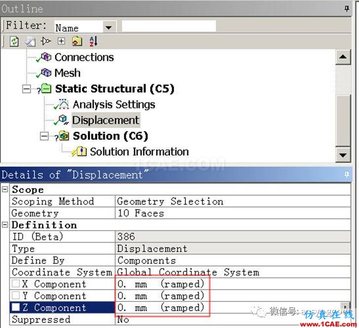
Task: Select Analysis Settings tree item
Action: (x=114, y=104)
